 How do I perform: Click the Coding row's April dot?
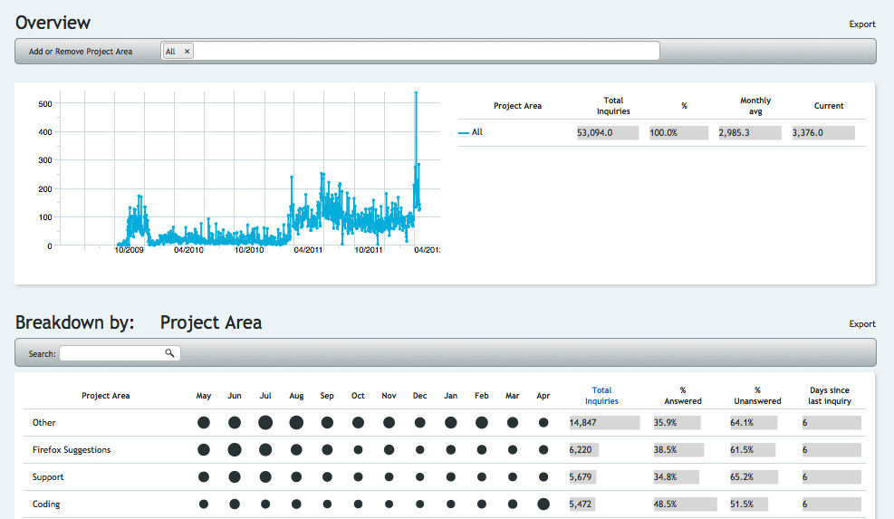point(543,504)
